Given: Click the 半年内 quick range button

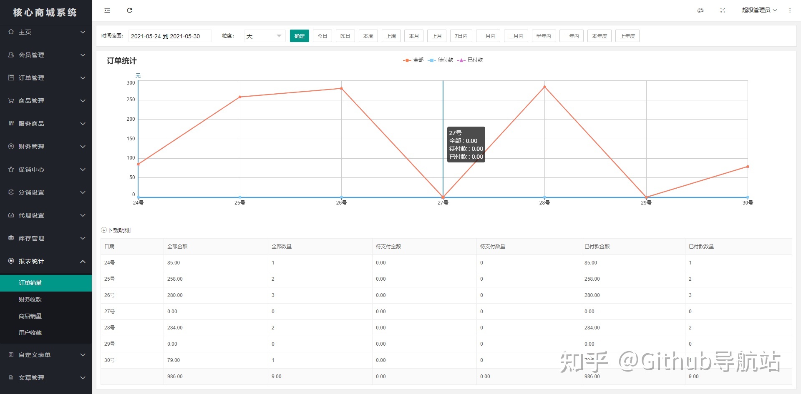Looking at the screenshot, I should point(544,36).
